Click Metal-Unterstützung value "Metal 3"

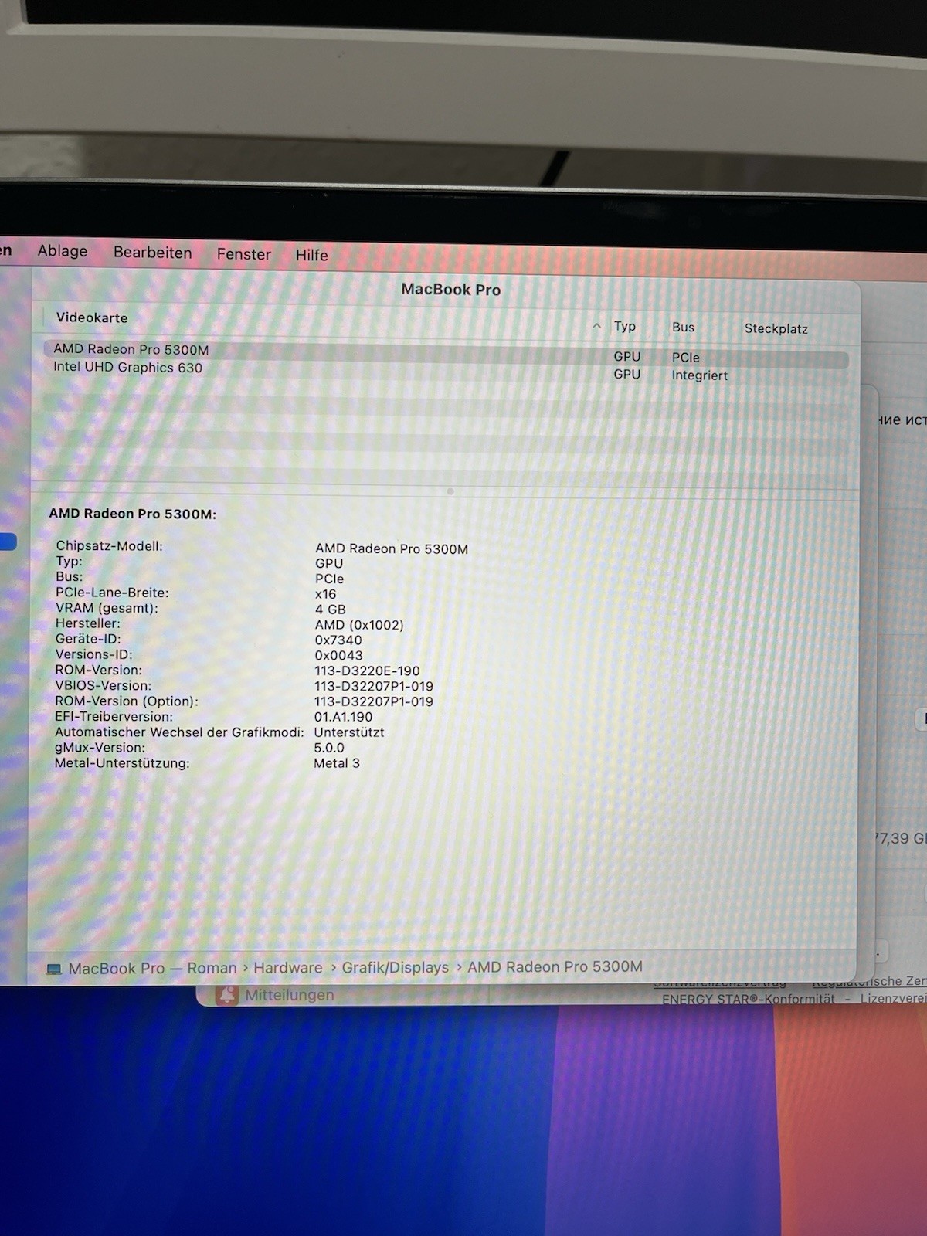point(336,763)
